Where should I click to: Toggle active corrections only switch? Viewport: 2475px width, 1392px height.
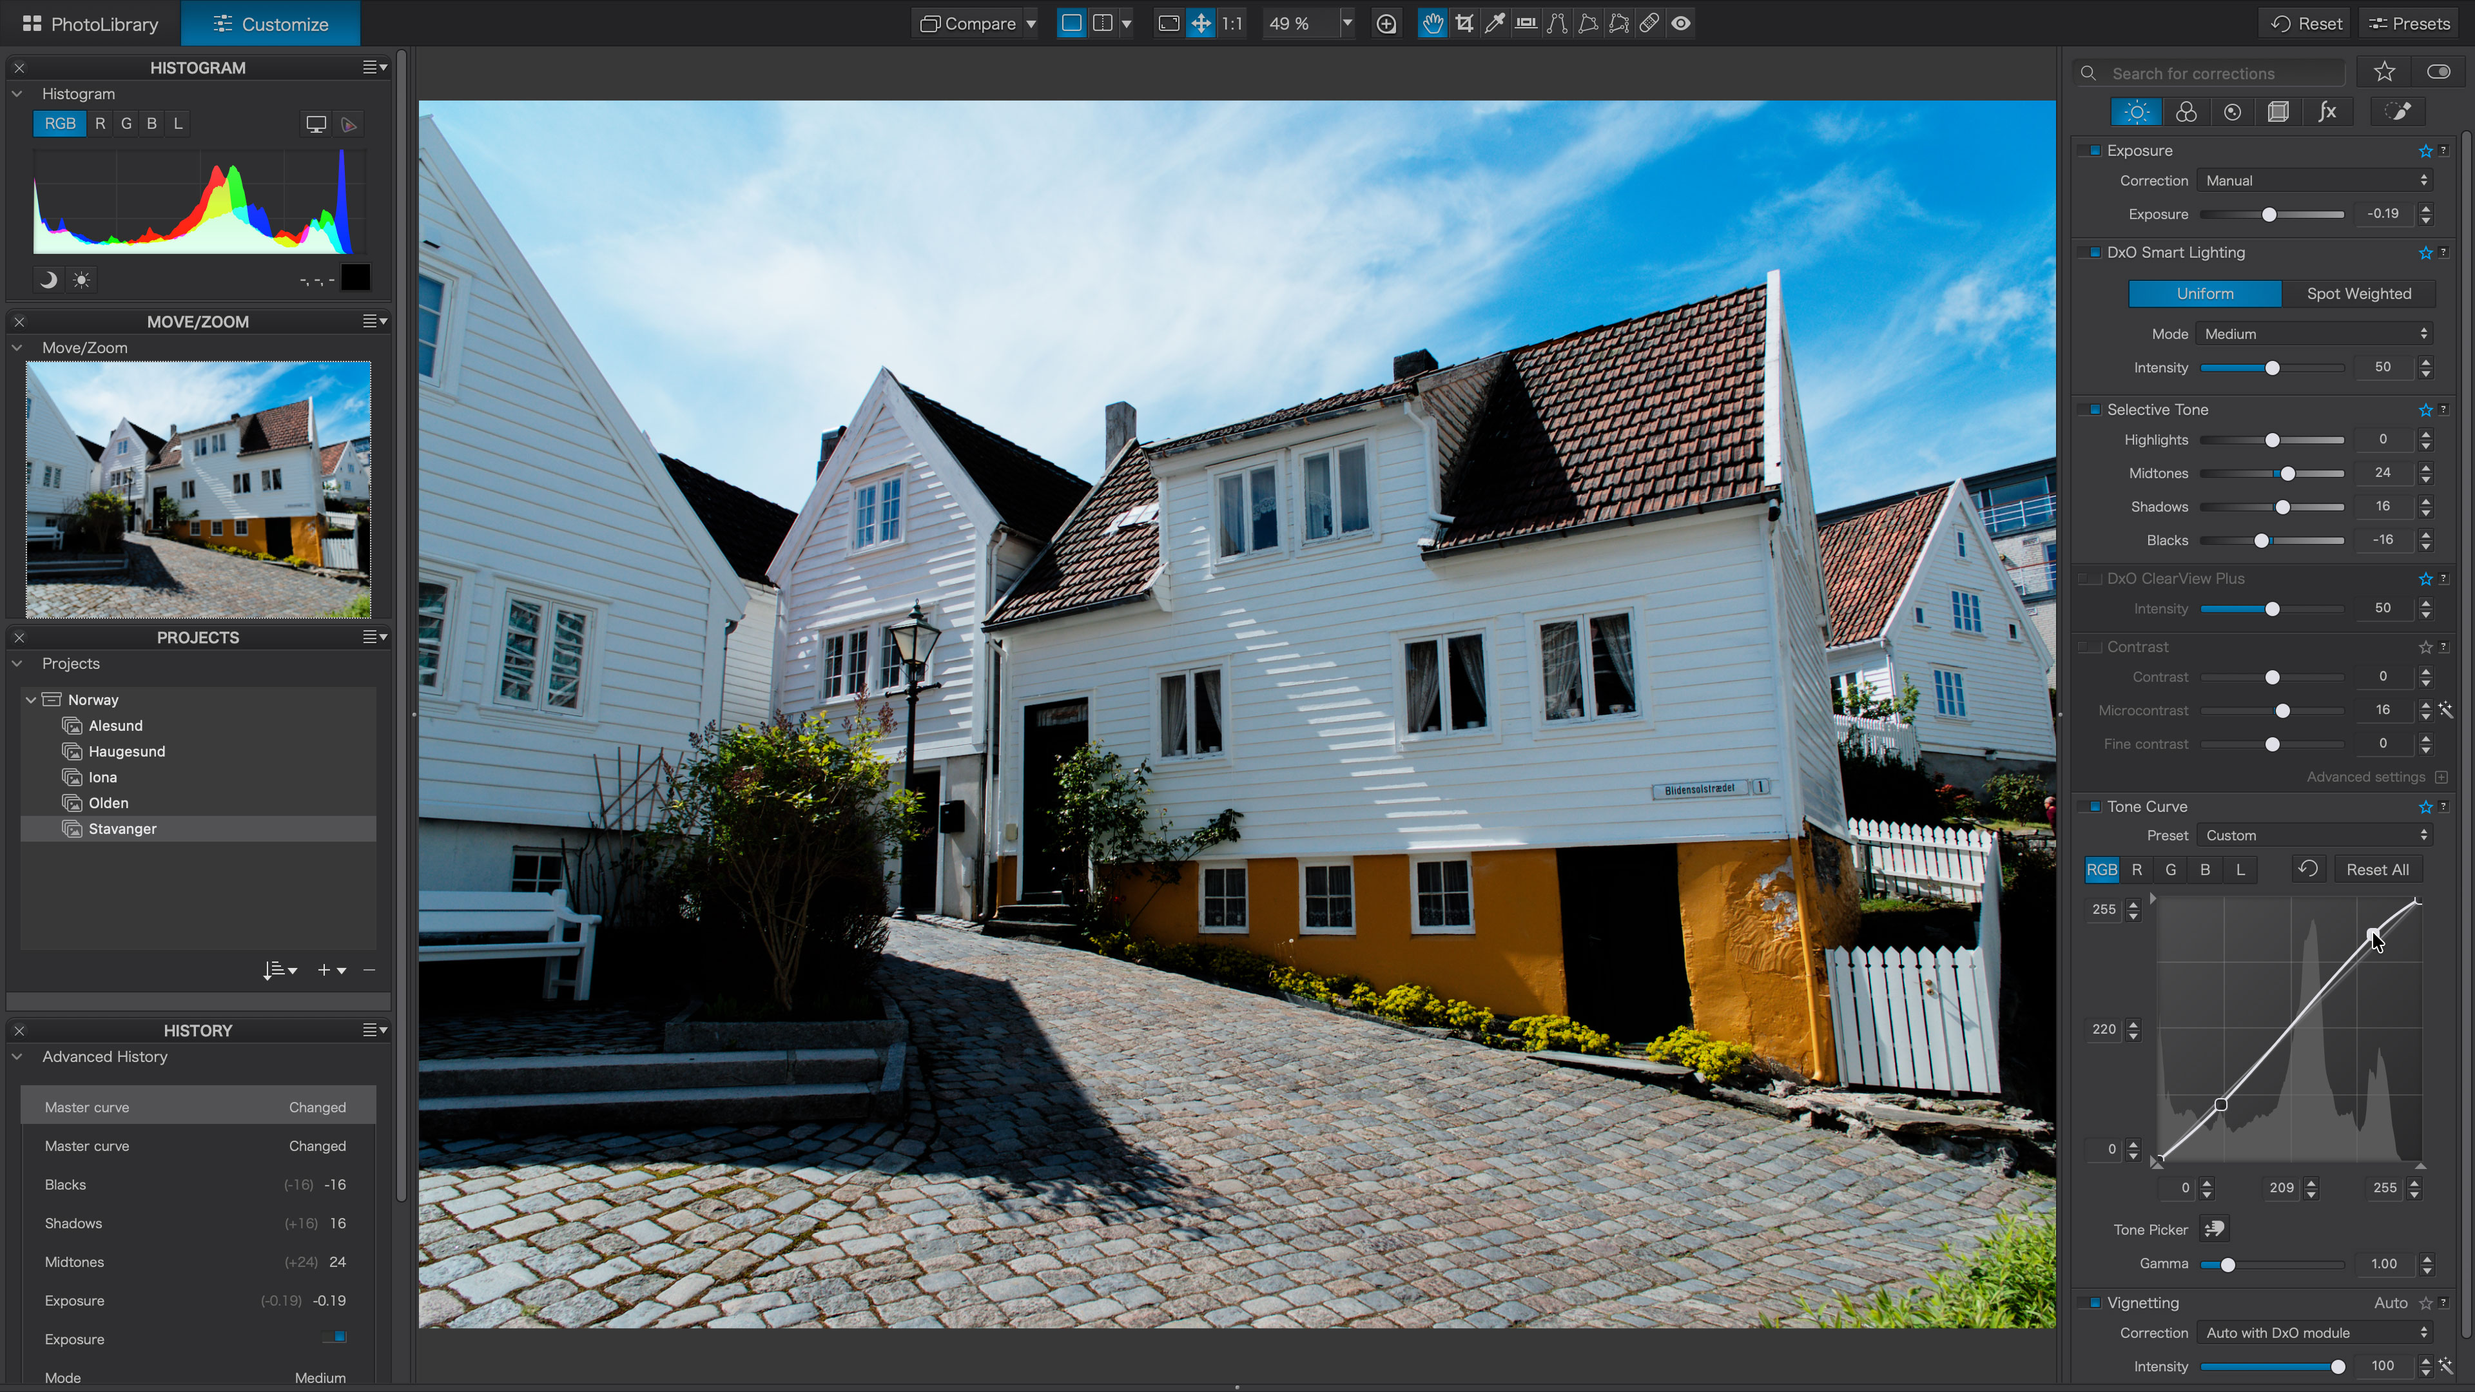2438,72
